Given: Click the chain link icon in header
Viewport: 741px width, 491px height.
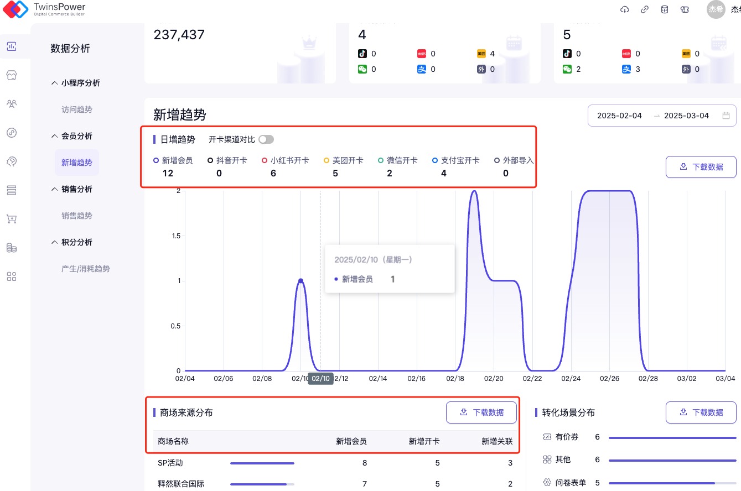Looking at the screenshot, I should pos(645,9).
